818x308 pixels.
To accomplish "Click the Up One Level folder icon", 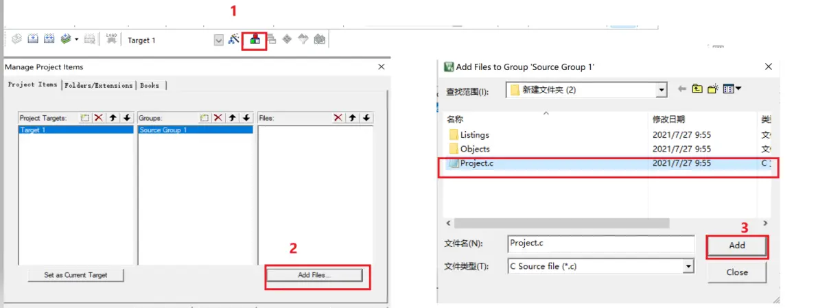I will point(697,88).
